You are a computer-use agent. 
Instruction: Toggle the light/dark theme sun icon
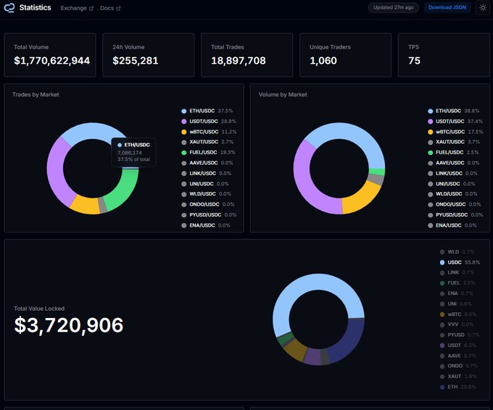(483, 7)
